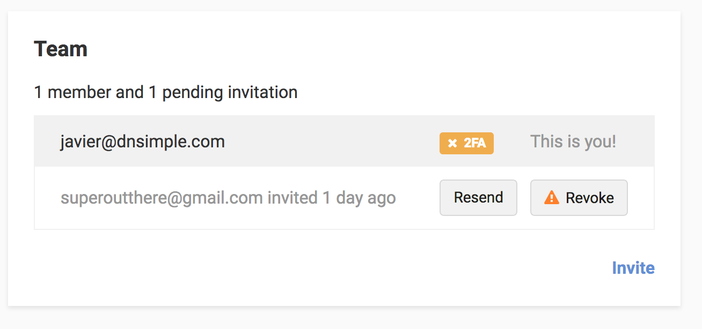Click the Team heading
Viewport: 702px width, 329px height.
(61, 49)
